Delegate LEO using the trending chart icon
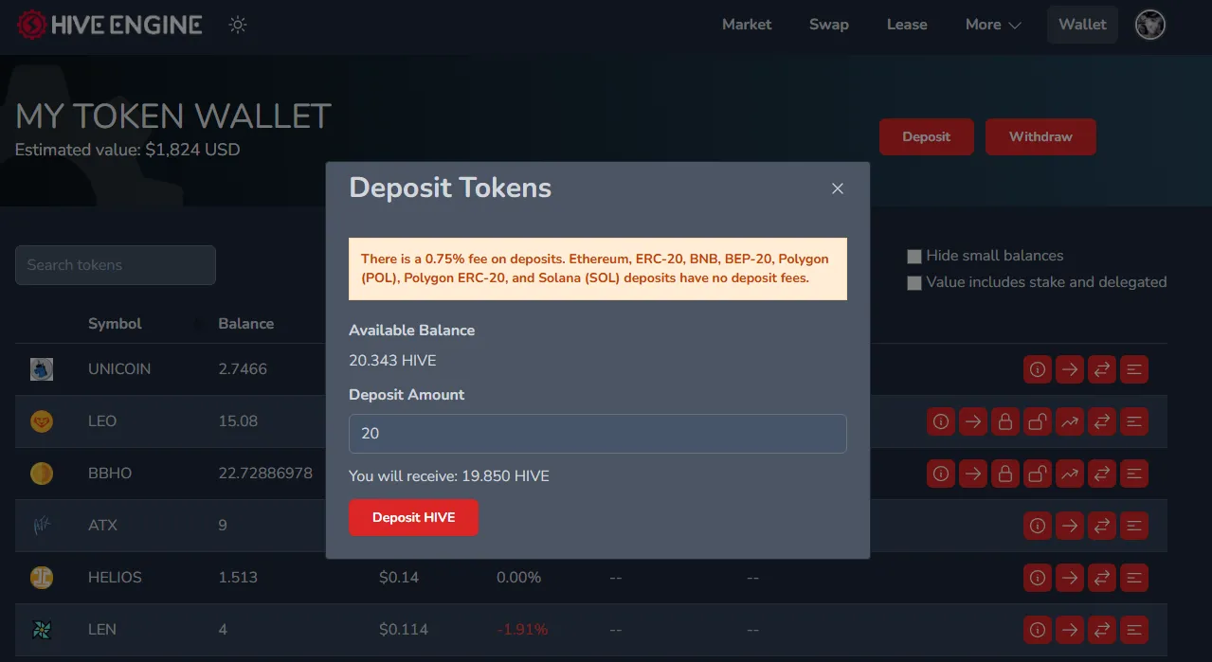This screenshot has height=662, width=1212. 1070,421
